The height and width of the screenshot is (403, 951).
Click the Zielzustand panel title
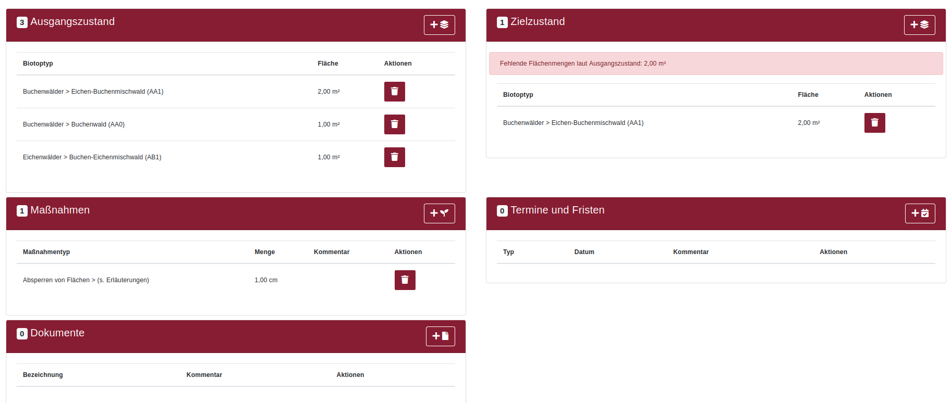point(537,22)
